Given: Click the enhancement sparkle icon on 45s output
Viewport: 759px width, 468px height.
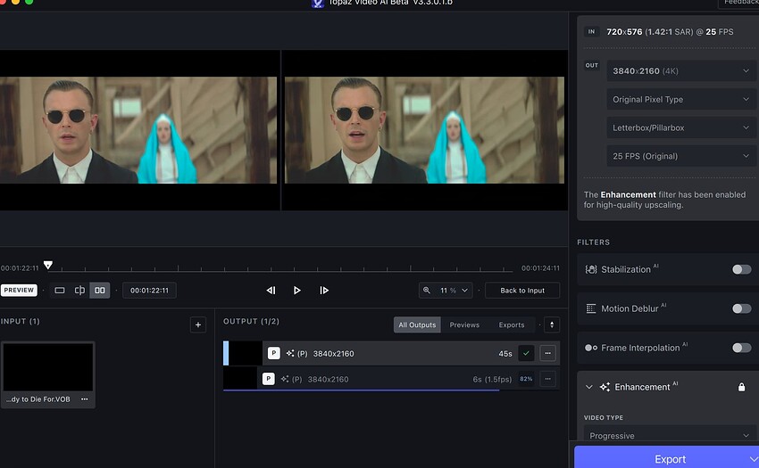Looking at the screenshot, I should coord(290,353).
